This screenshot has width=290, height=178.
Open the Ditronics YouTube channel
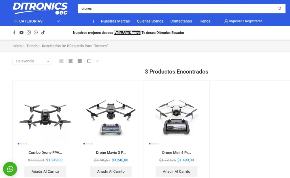[22, 32]
